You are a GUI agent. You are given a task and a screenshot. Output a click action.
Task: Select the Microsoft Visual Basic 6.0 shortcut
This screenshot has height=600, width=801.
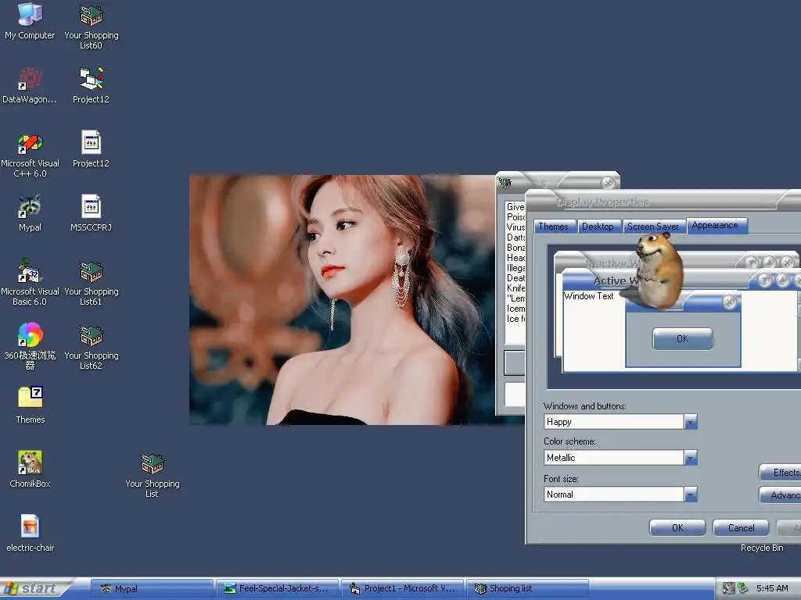click(30, 281)
